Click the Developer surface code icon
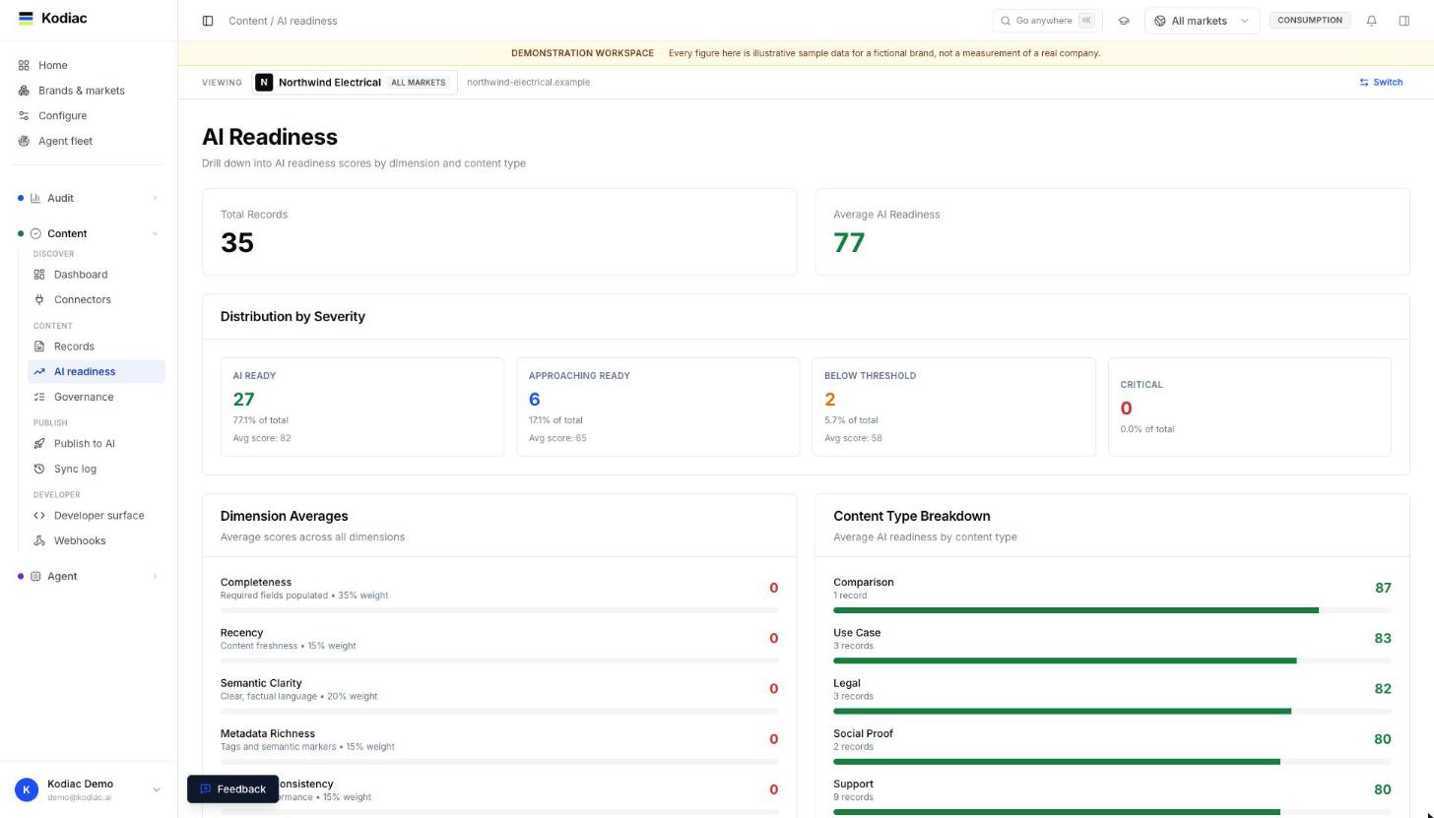The height and width of the screenshot is (818, 1434). coord(39,516)
